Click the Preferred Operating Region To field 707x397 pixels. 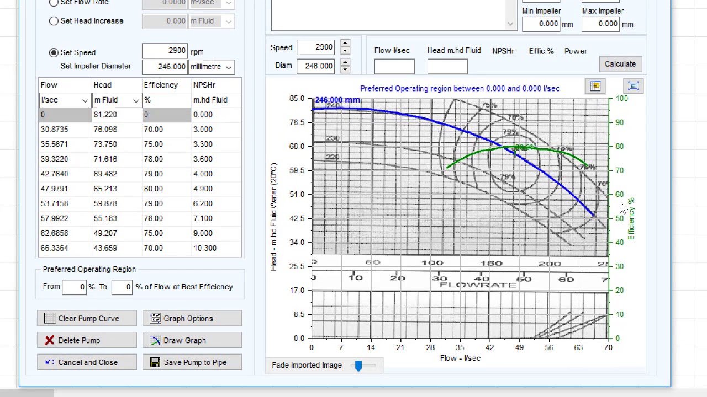122,287
